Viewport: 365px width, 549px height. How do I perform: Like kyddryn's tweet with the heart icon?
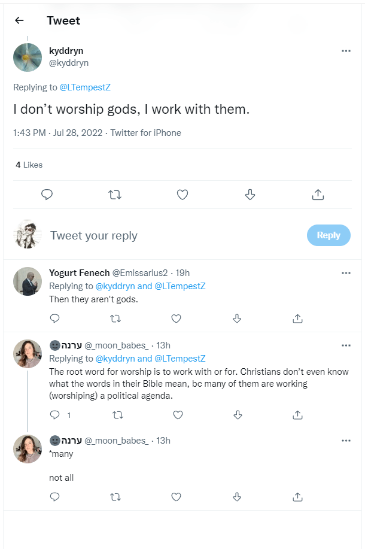[183, 194]
